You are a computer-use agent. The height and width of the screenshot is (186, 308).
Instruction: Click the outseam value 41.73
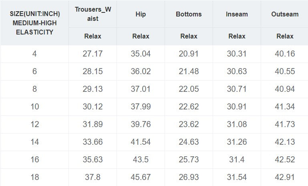[x=285, y=124]
